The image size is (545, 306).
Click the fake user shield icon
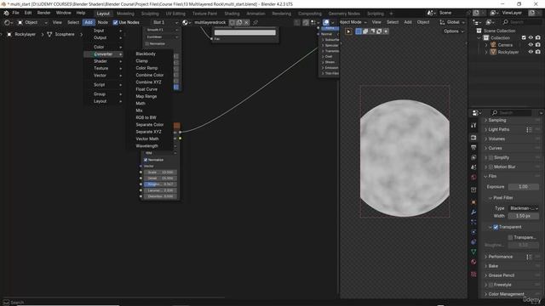pyautogui.click(x=232, y=22)
